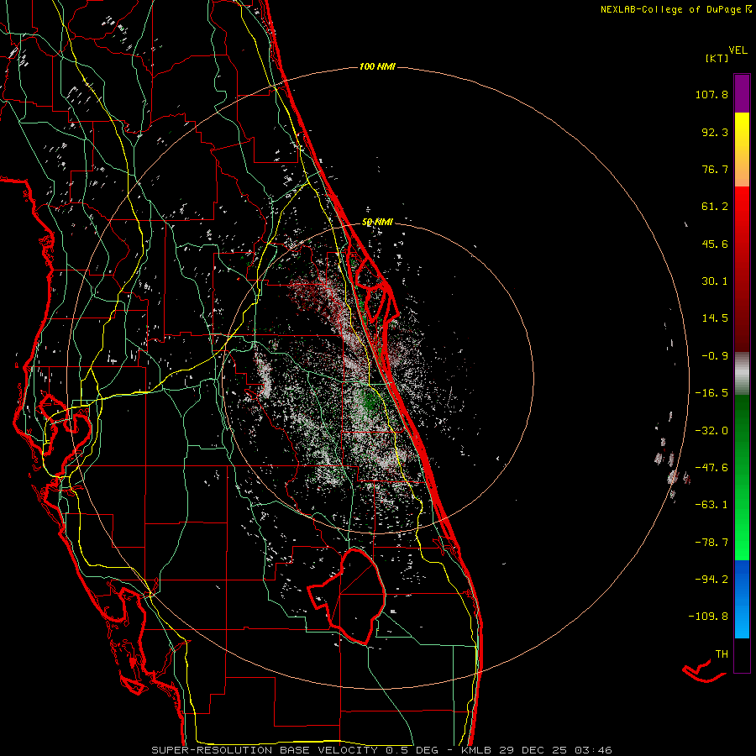Click the 92.3 legend value
This screenshot has height=756, width=756.
(x=715, y=132)
